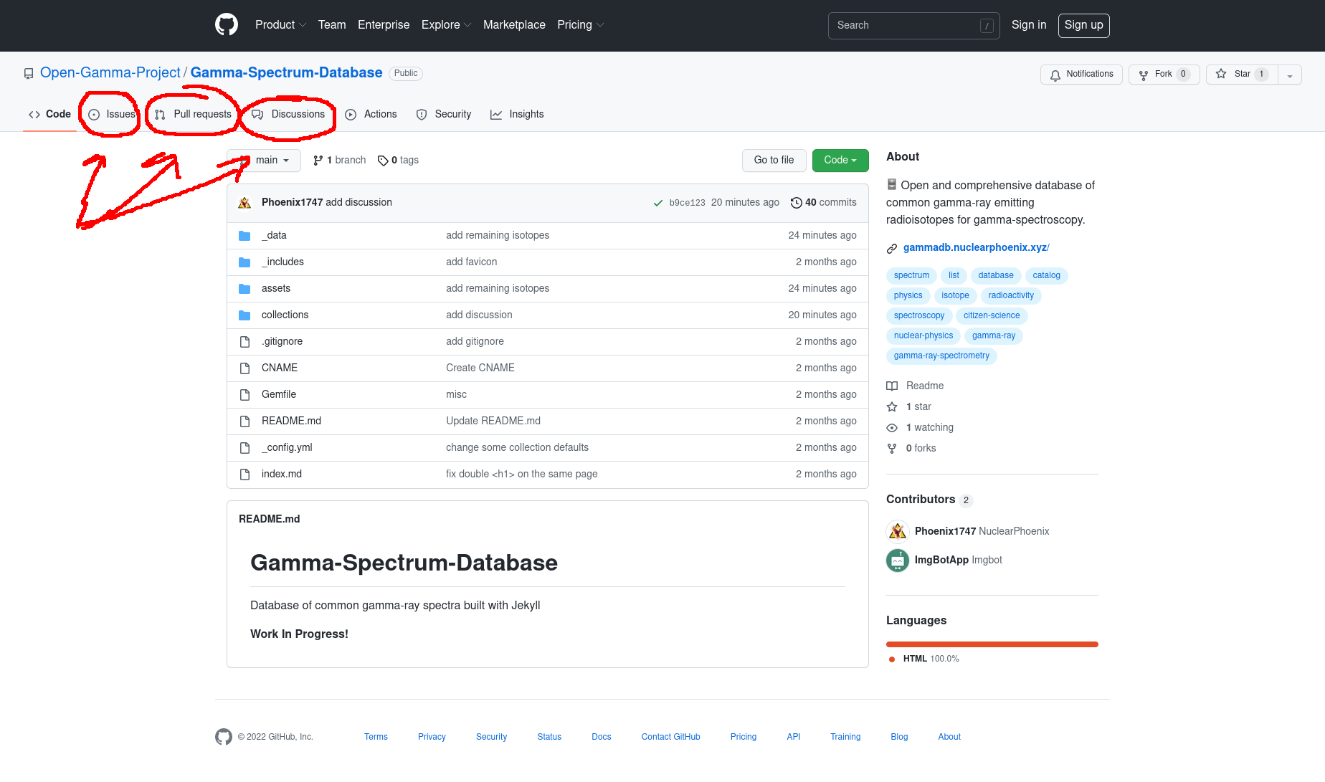Click the collections folder icon
This screenshot has width=1325, height=782.
click(x=244, y=315)
